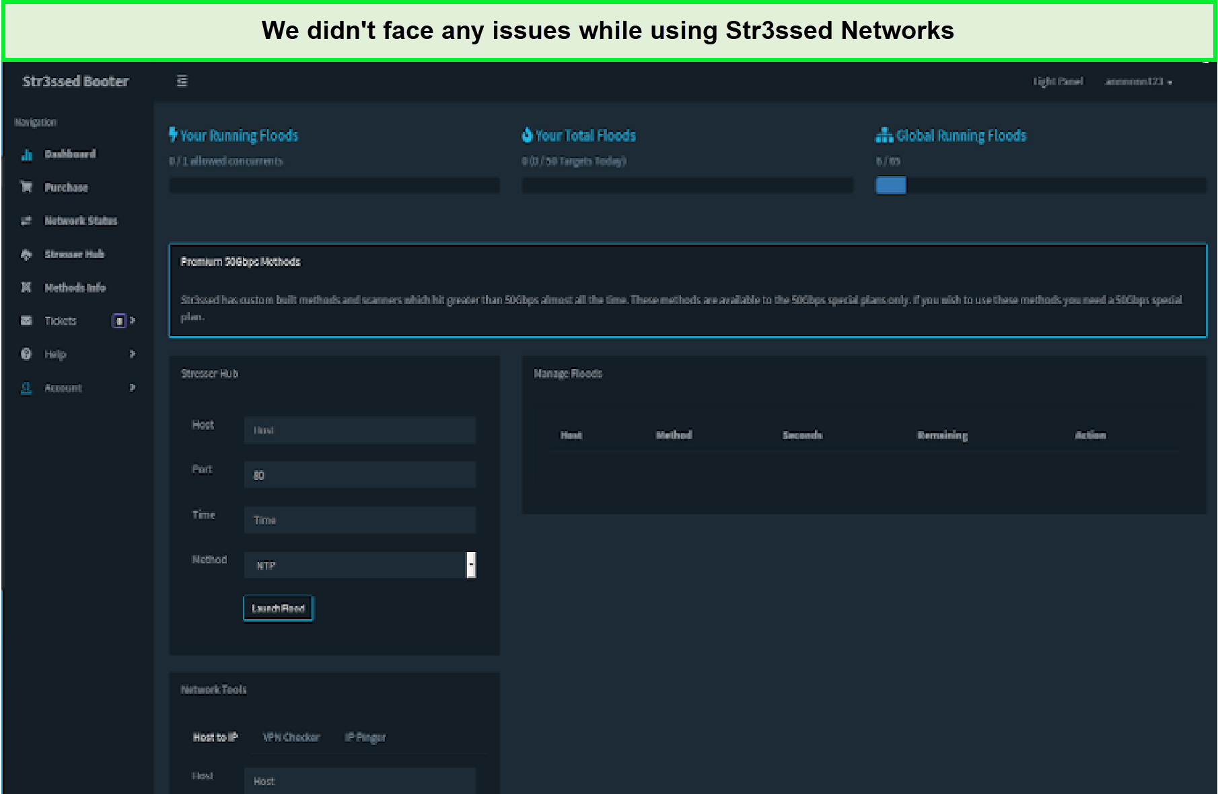
Task: Expand the Help submenu arrow
Action: point(133,354)
